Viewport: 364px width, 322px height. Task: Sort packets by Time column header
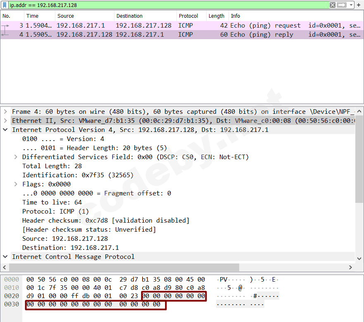pyautogui.click(x=40, y=16)
